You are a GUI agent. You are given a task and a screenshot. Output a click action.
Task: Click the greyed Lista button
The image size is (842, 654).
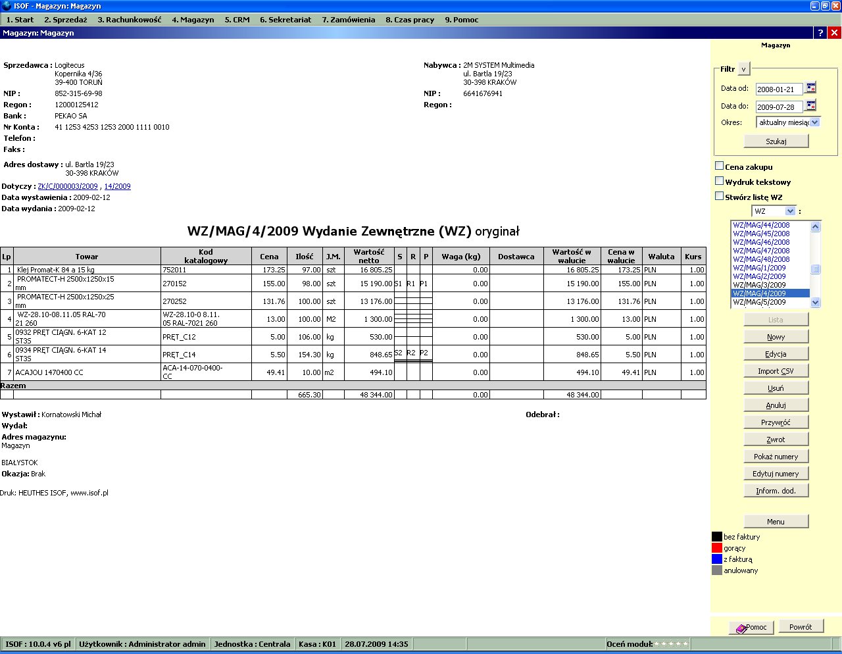click(776, 320)
